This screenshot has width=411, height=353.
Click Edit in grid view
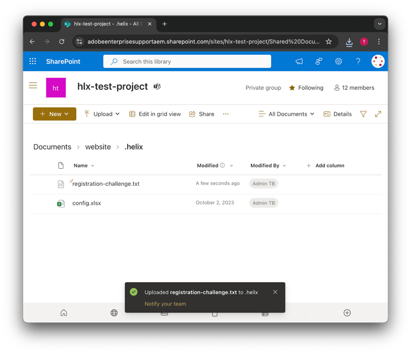tap(155, 114)
